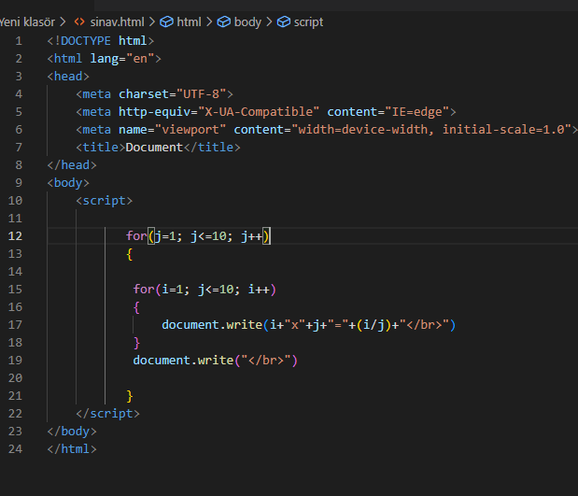The height and width of the screenshot is (496, 578).
Task: Click the cube symbol icon beside script breadcrumb
Action: click(284, 22)
